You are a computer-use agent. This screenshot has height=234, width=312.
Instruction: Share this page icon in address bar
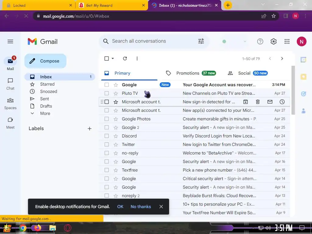tap(264, 16)
